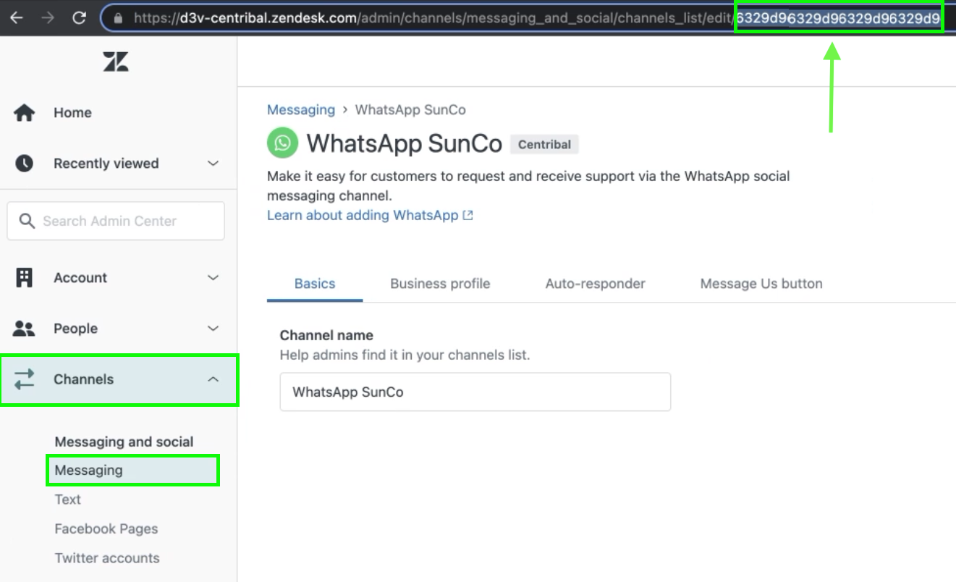Click the Recently viewed clock icon
The width and height of the screenshot is (956, 582).
coord(25,164)
